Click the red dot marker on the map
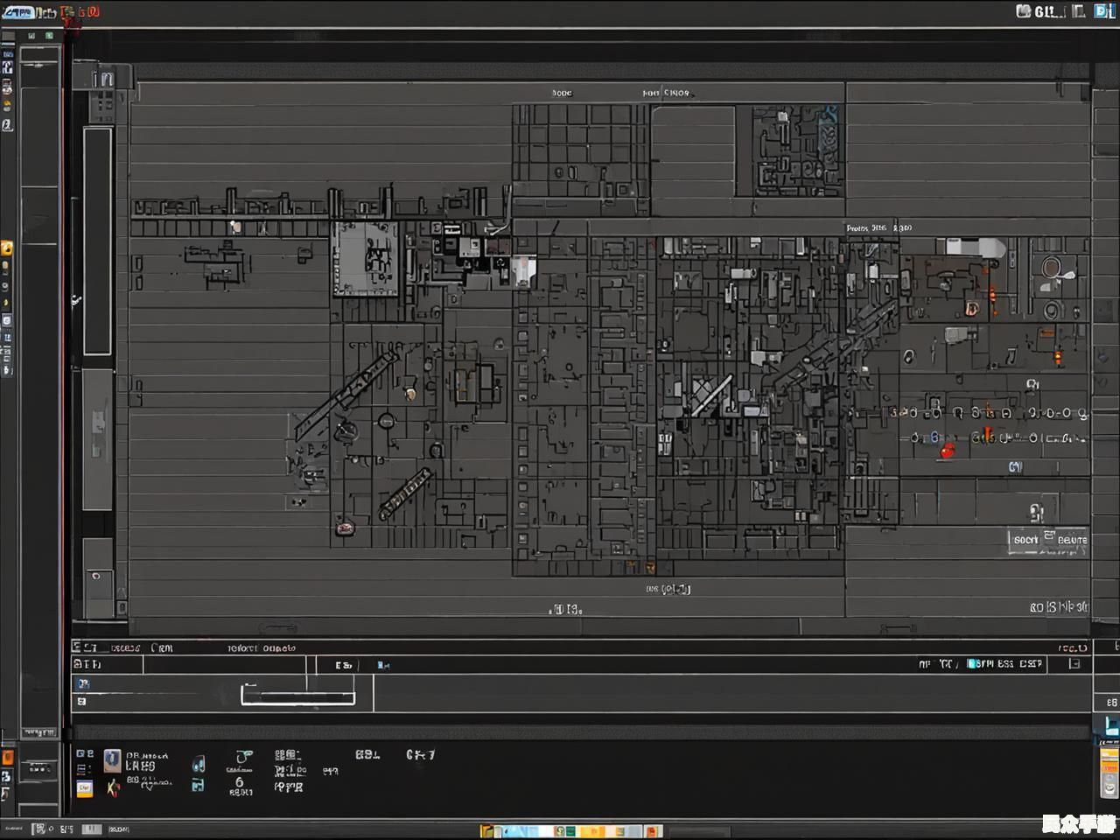 click(x=946, y=451)
